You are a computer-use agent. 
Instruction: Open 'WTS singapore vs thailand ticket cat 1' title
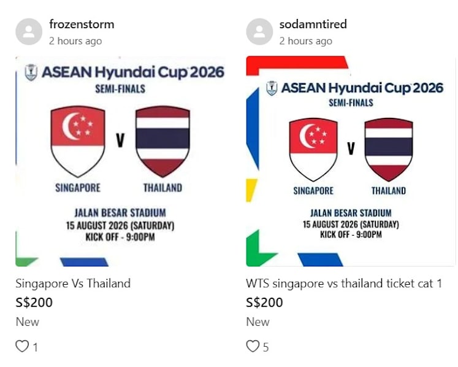click(344, 284)
